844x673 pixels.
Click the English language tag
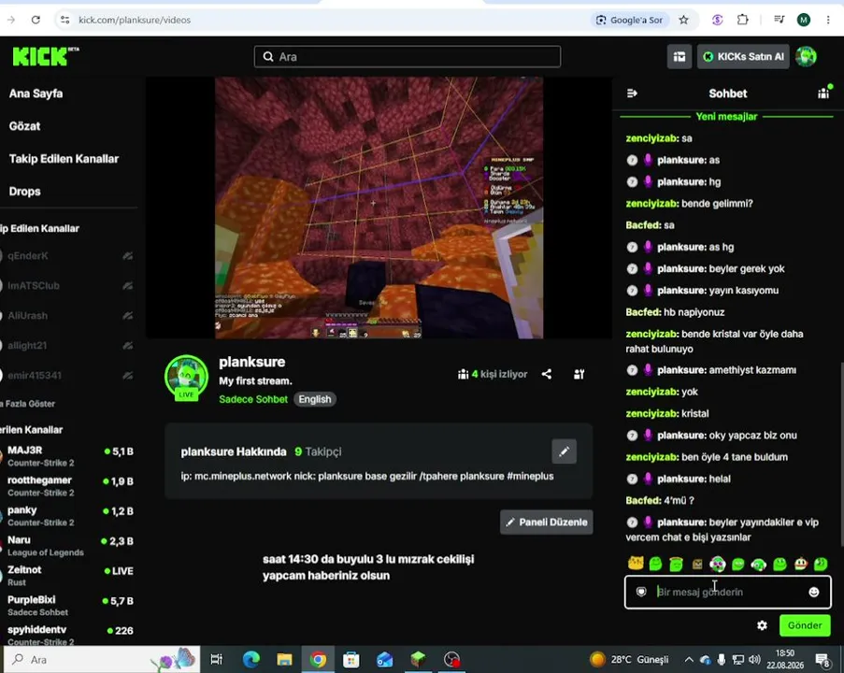point(315,399)
